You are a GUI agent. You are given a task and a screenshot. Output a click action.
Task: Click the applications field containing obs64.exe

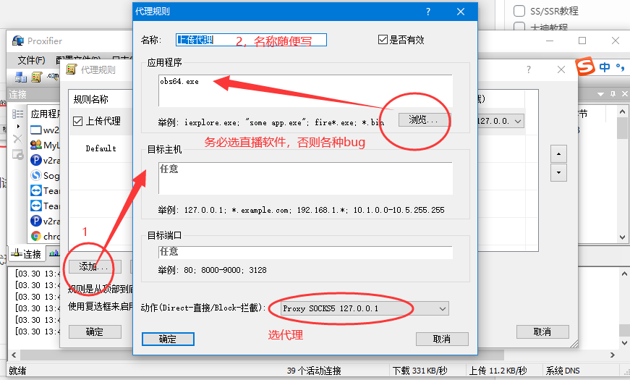305,90
